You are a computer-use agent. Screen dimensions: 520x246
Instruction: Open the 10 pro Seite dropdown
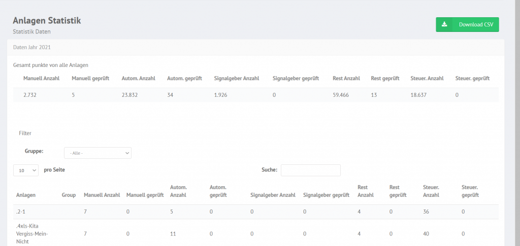(x=26, y=170)
